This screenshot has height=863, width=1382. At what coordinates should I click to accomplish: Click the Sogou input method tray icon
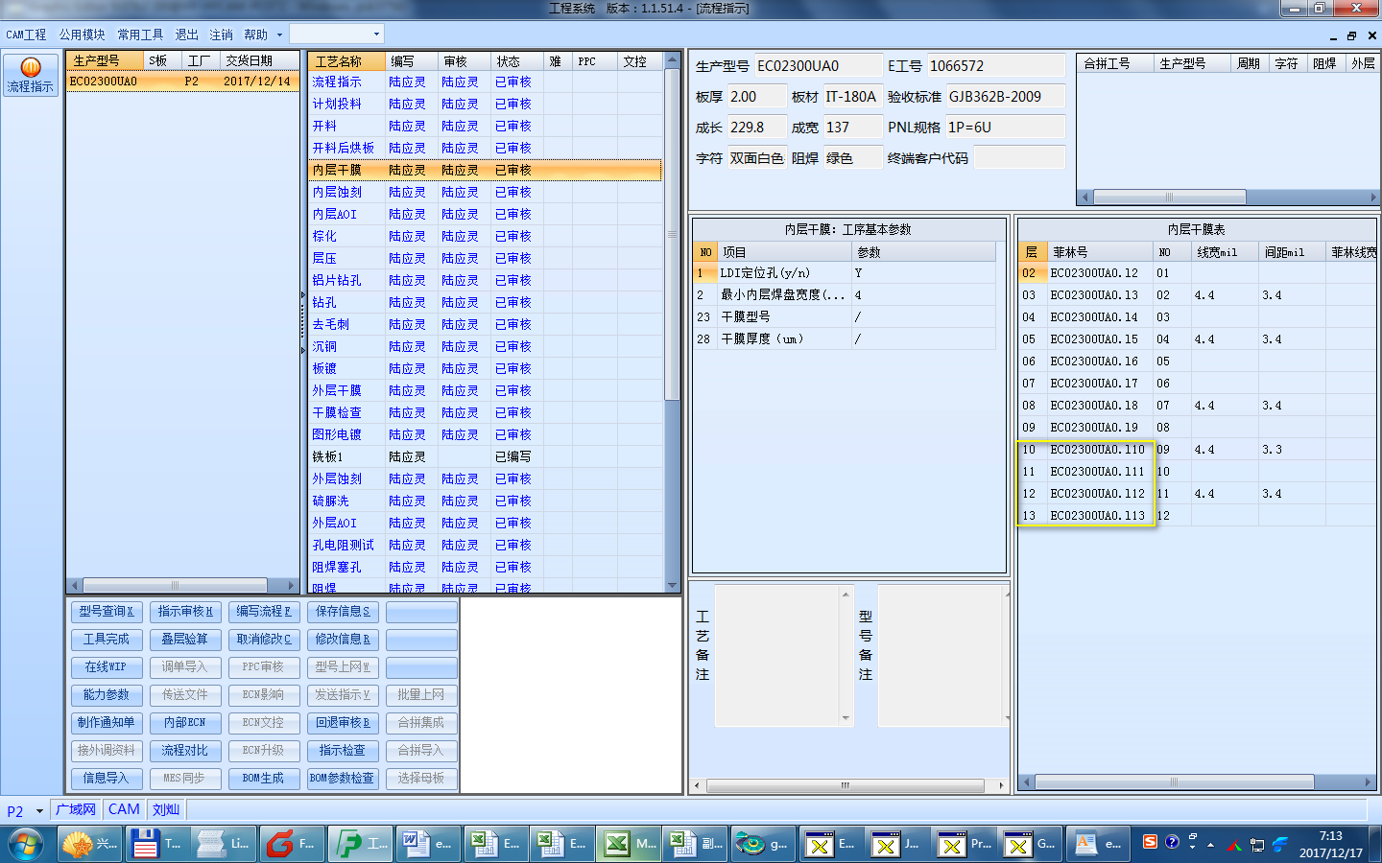pyautogui.click(x=1150, y=842)
